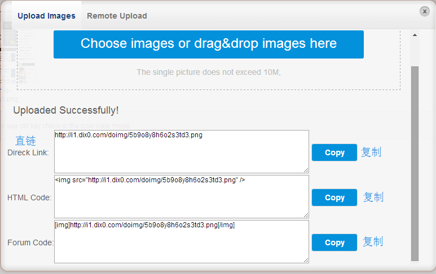Image resolution: width=436 pixels, height=274 pixels.
Task: Grab the Direct Link textarea resize handle
Action: point(306,170)
